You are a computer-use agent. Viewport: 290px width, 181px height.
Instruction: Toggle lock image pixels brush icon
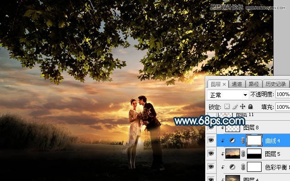point(235,106)
